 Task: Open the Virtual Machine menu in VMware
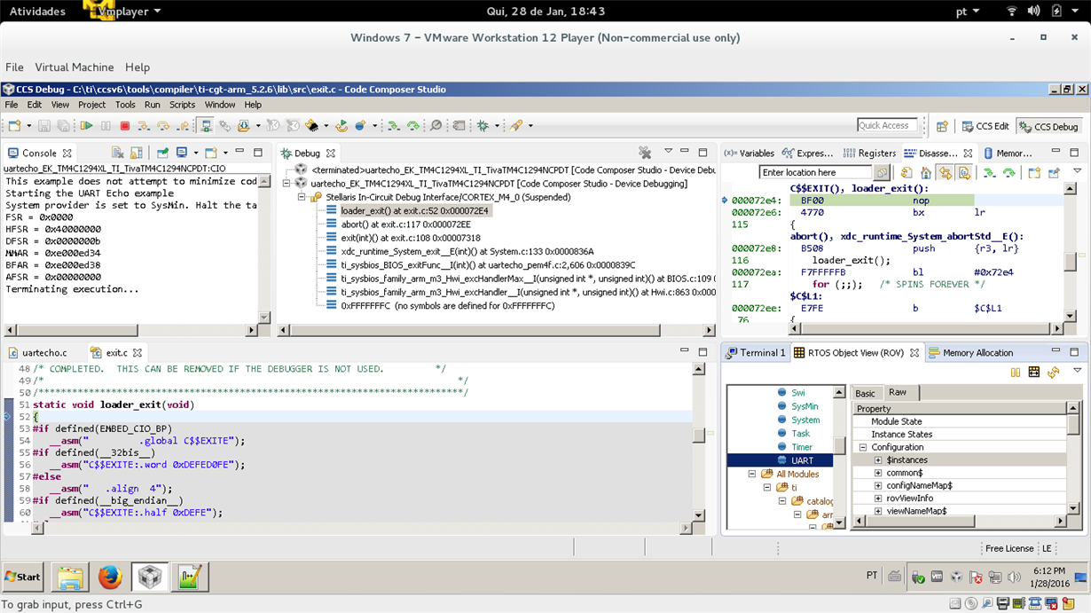click(x=75, y=67)
